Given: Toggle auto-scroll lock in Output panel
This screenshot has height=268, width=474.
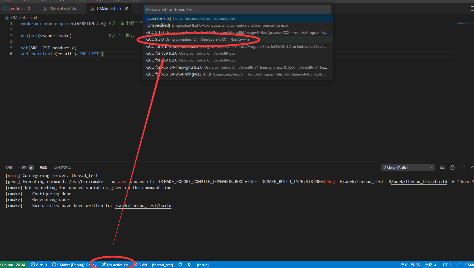Looking at the screenshot, I should click(452, 167).
